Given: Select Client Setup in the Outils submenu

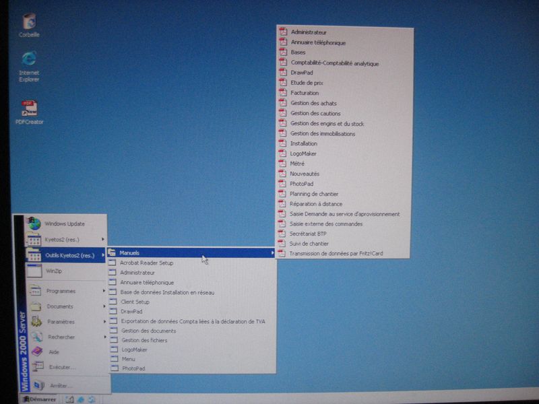Looking at the screenshot, I should tap(191, 302).
